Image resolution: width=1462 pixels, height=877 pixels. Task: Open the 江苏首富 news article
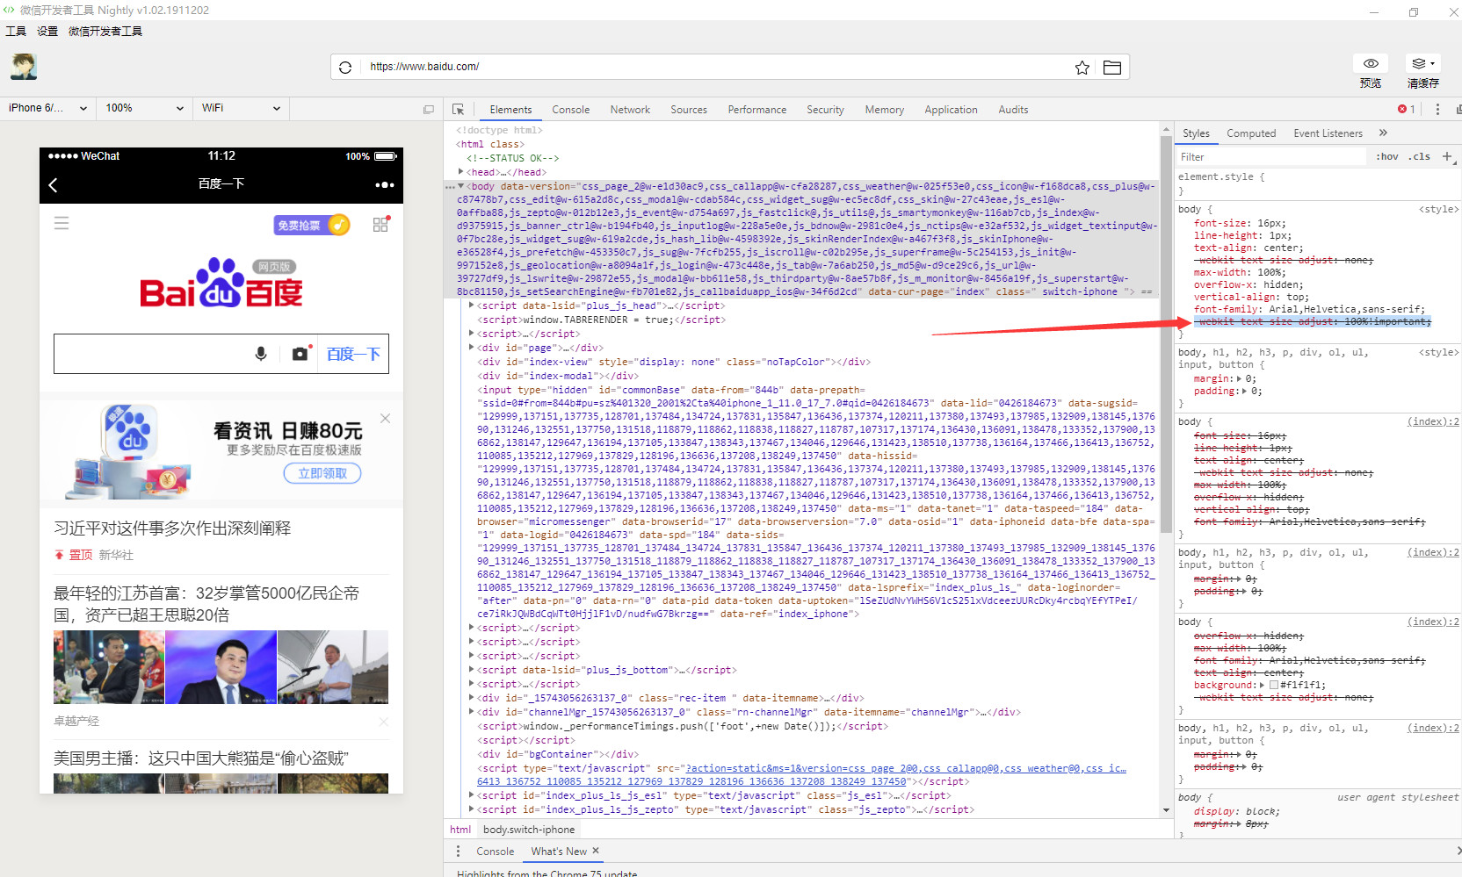coord(206,604)
